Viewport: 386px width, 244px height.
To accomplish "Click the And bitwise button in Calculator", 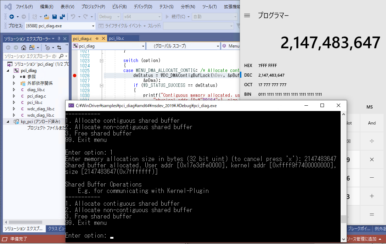I will pyautogui.click(x=372, y=123).
